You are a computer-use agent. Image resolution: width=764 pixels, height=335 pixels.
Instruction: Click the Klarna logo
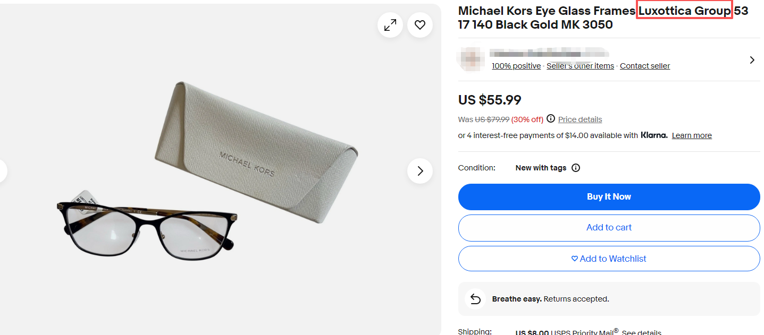pyautogui.click(x=654, y=135)
